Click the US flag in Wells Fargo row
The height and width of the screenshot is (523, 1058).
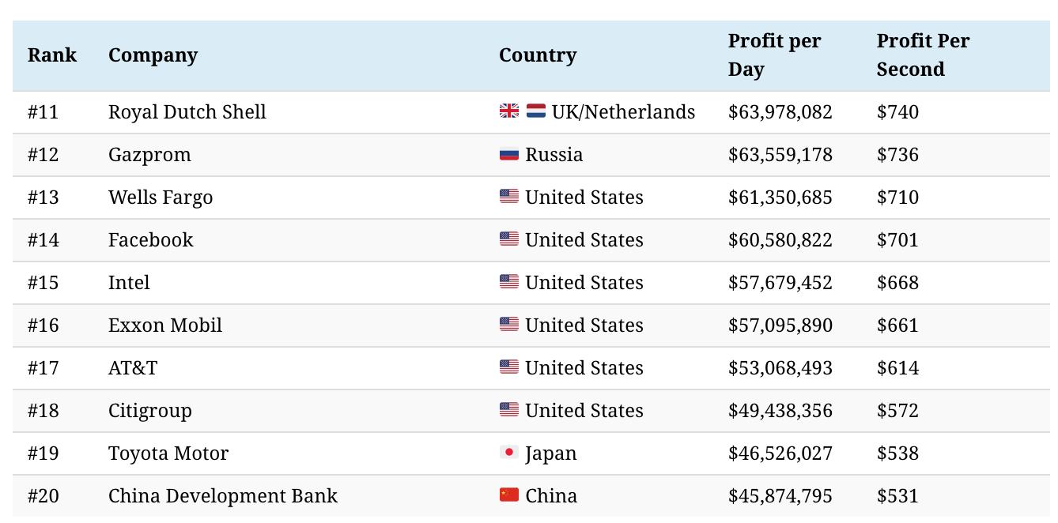click(509, 197)
